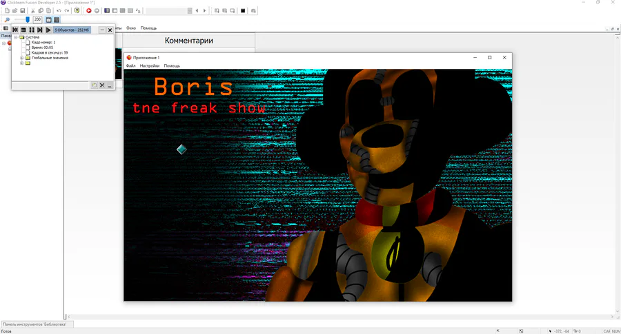Undo the last action
Viewport: 621px width, 334px height.
[x=59, y=10]
